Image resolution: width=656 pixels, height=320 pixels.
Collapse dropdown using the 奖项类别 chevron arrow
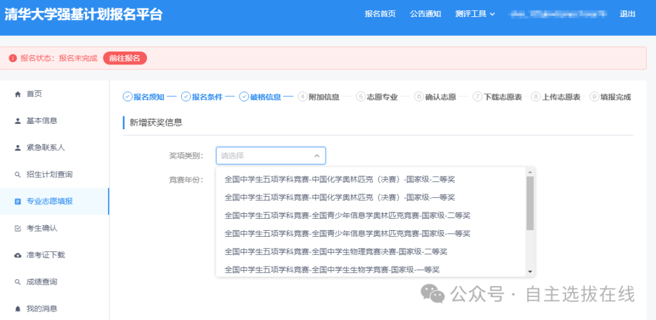point(316,156)
